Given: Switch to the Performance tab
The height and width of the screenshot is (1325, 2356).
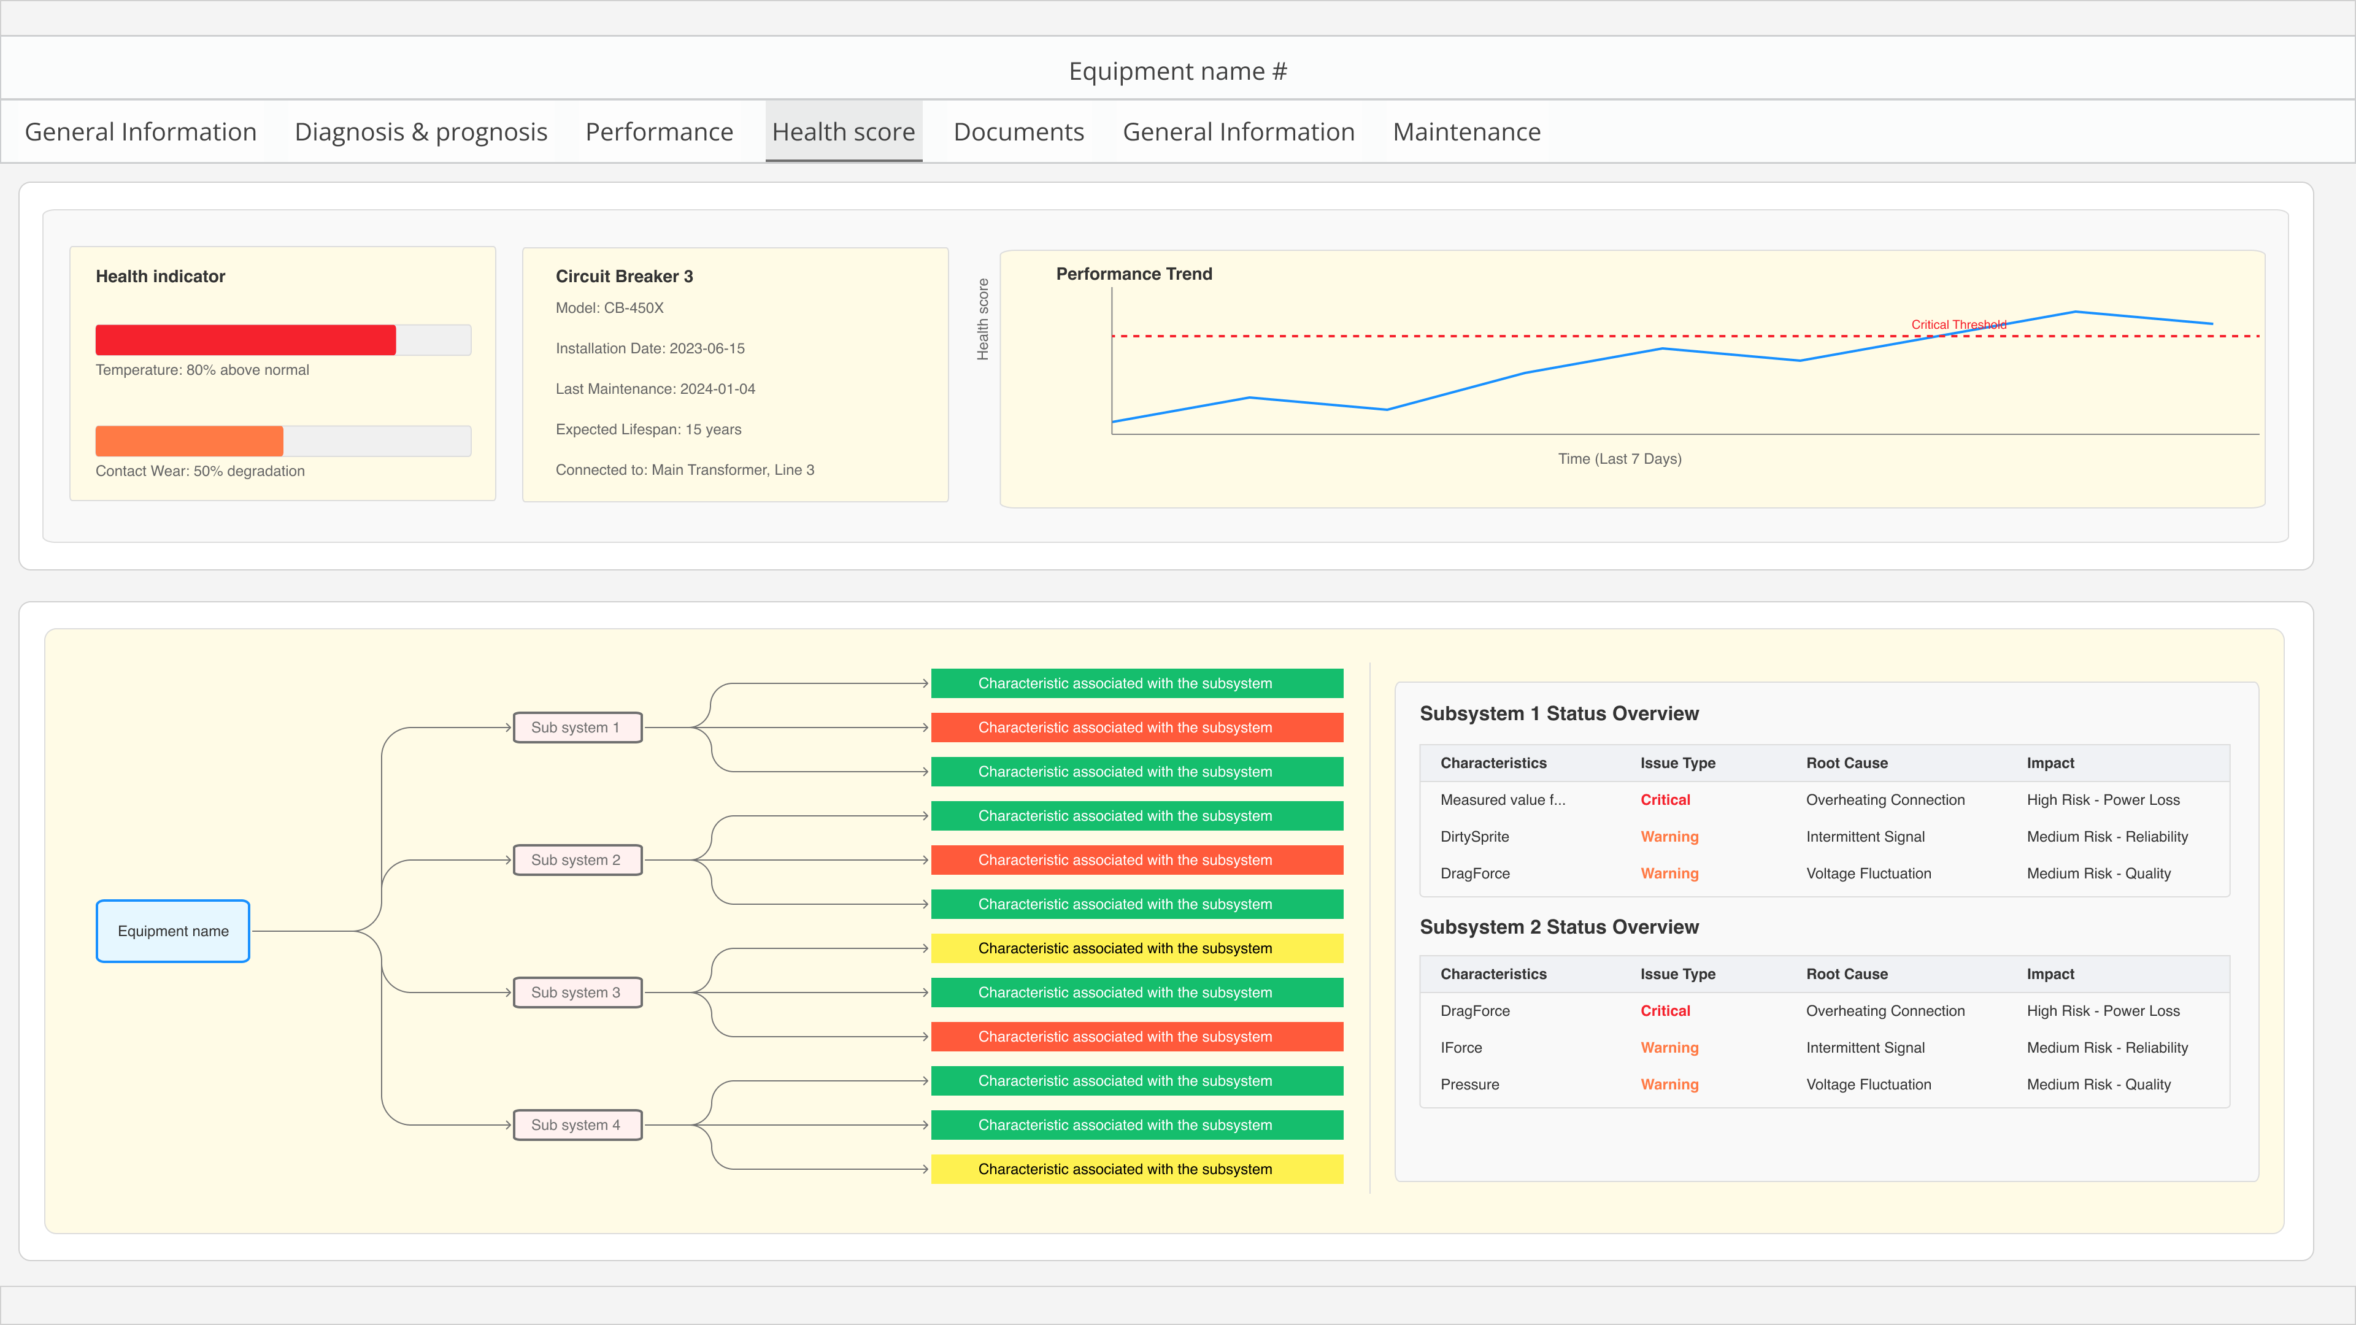Looking at the screenshot, I should click(658, 132).
